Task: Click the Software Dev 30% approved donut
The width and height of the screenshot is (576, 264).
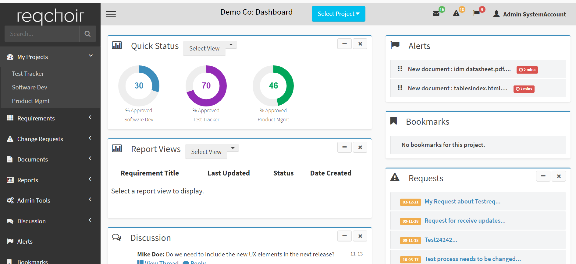Action: pyautogui.click(x=139, y=86)
